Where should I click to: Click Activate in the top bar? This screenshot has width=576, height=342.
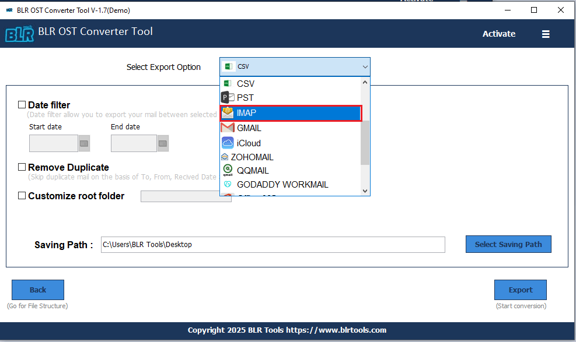pos(498,34)
